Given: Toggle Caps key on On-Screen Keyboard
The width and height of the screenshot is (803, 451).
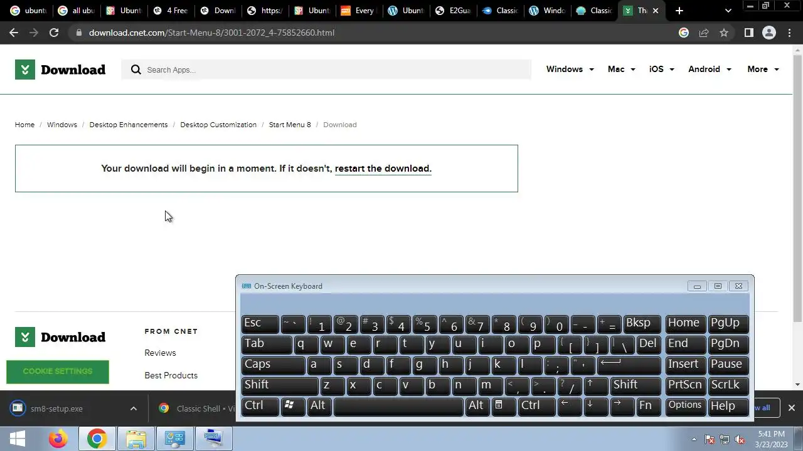Looking at the screenshot, I should 273,365.
